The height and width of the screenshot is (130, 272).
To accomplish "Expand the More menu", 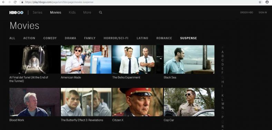I will (87, 12).
